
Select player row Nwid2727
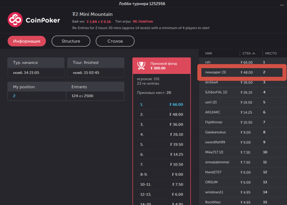point(243,172)
